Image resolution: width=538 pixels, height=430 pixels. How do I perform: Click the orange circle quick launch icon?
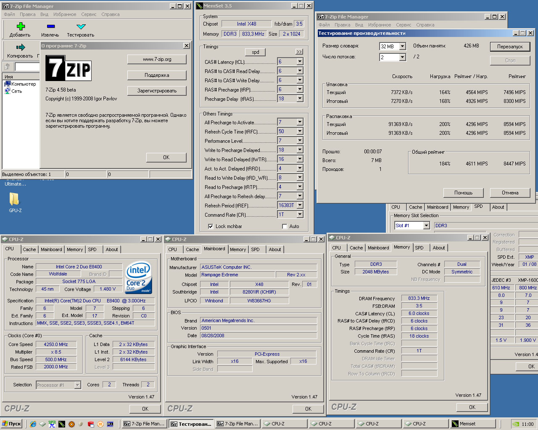coord(100,424)
